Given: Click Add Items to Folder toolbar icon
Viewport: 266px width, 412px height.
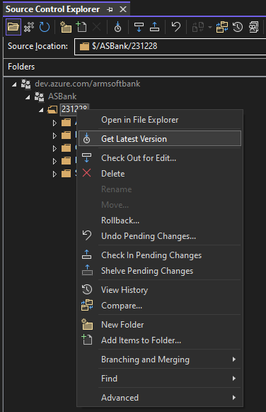Looking at the screenshot, I should (81, 27).
